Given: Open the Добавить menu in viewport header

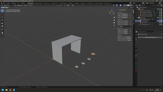Looking at the screenshot, I should [26, 5].
